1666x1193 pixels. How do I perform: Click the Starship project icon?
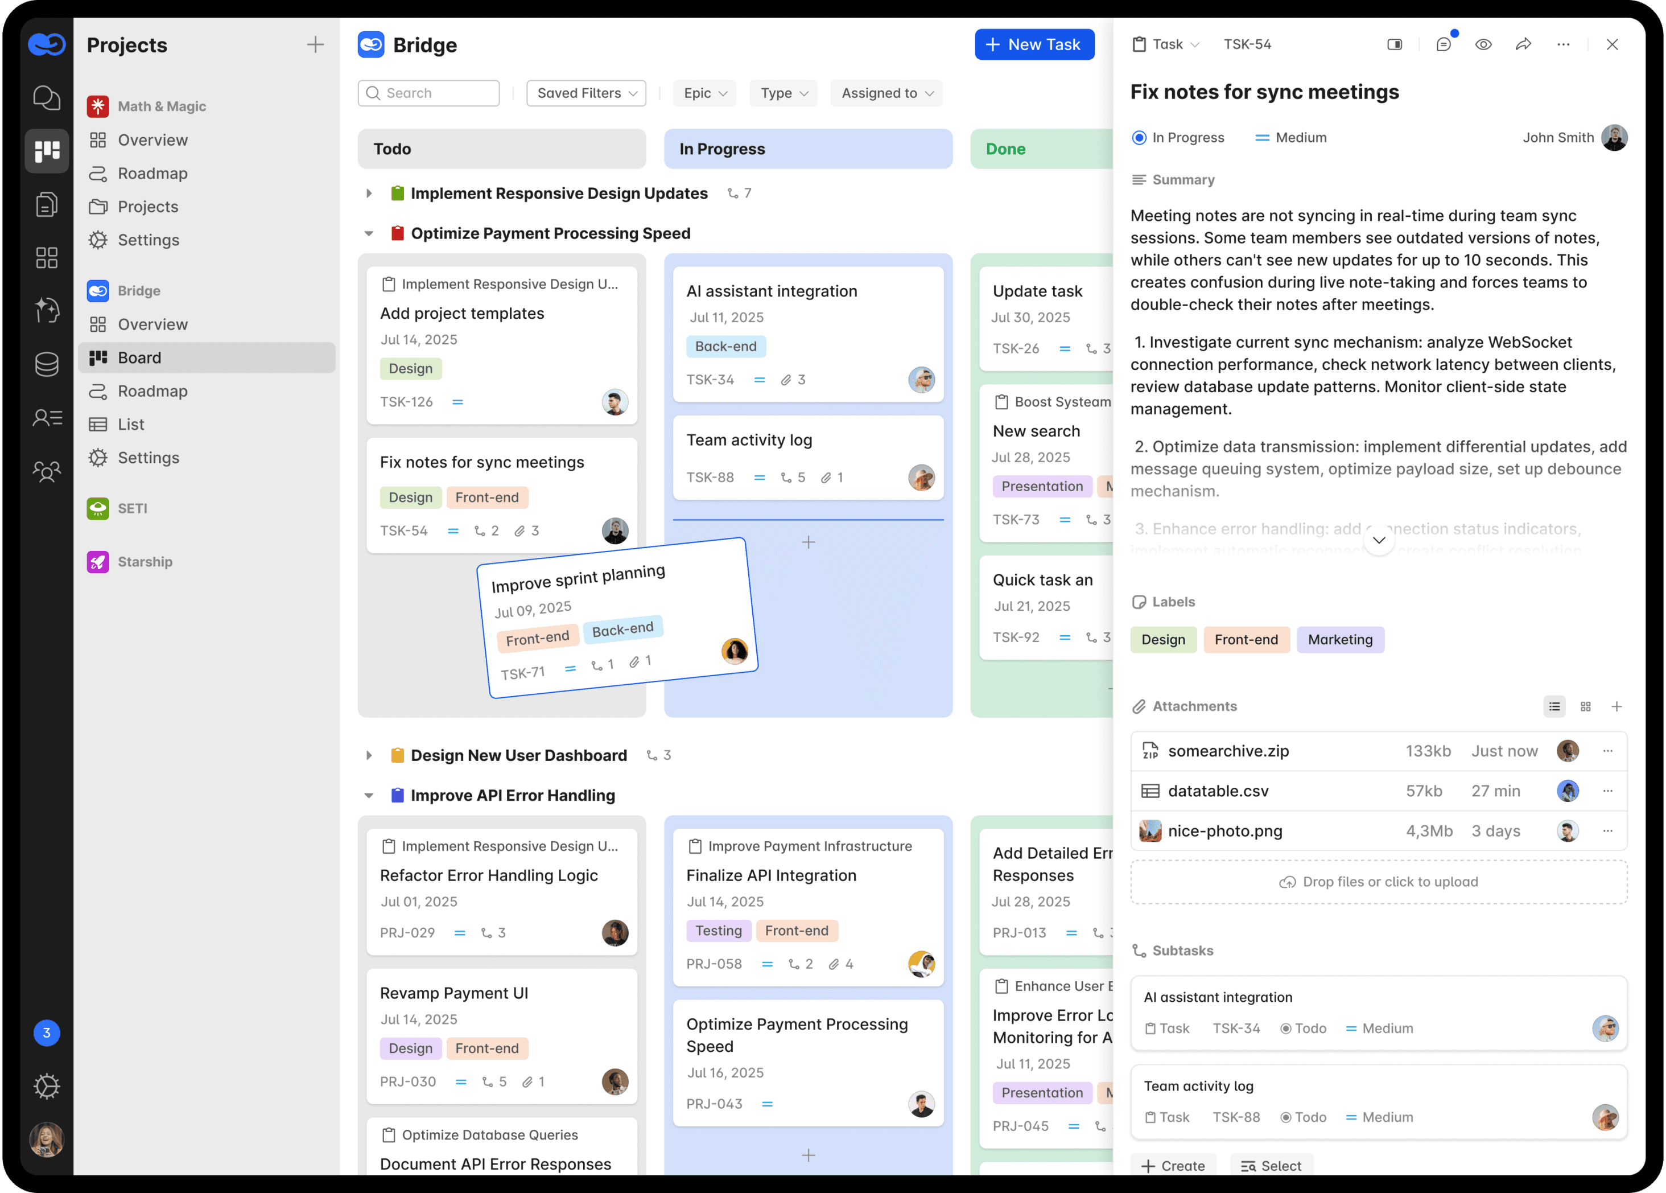pos(98,561)
